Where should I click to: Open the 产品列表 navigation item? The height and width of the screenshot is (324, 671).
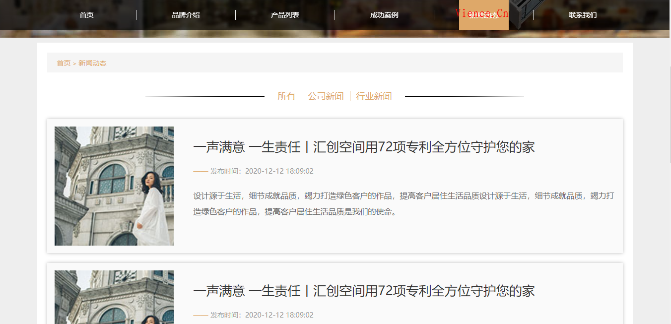coord(285,15)
